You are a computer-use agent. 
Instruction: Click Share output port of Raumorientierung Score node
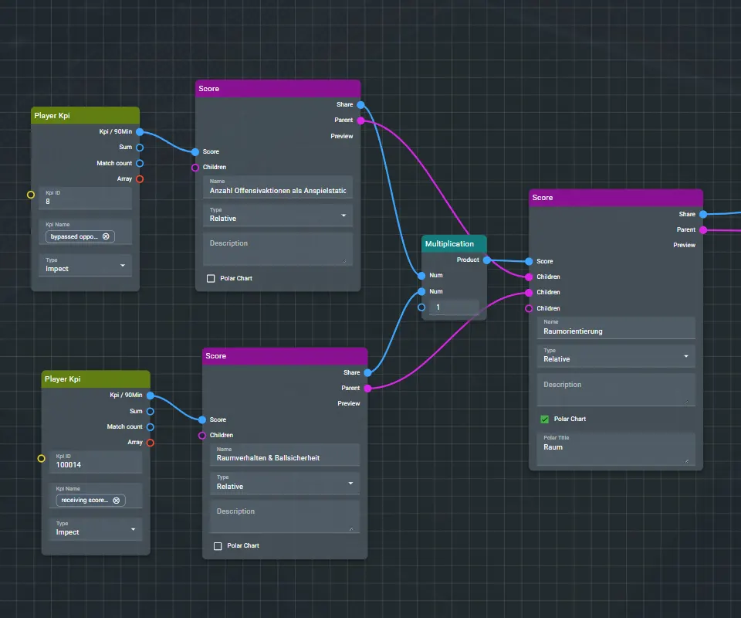pyautogui.click(x=703, y=214)
